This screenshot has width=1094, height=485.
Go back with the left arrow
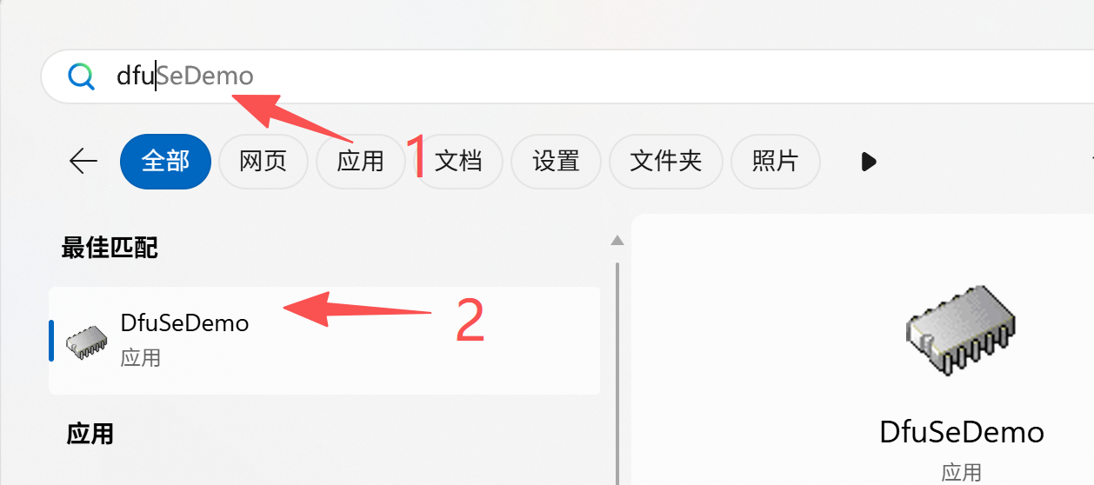click(x=83, y=161)
